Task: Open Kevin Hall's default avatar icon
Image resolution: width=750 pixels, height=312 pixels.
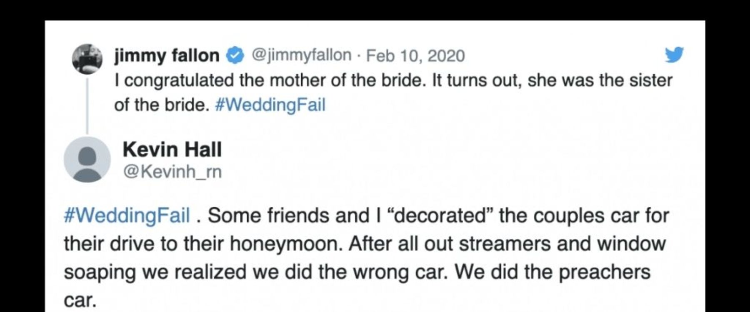Action: (87, 159)
